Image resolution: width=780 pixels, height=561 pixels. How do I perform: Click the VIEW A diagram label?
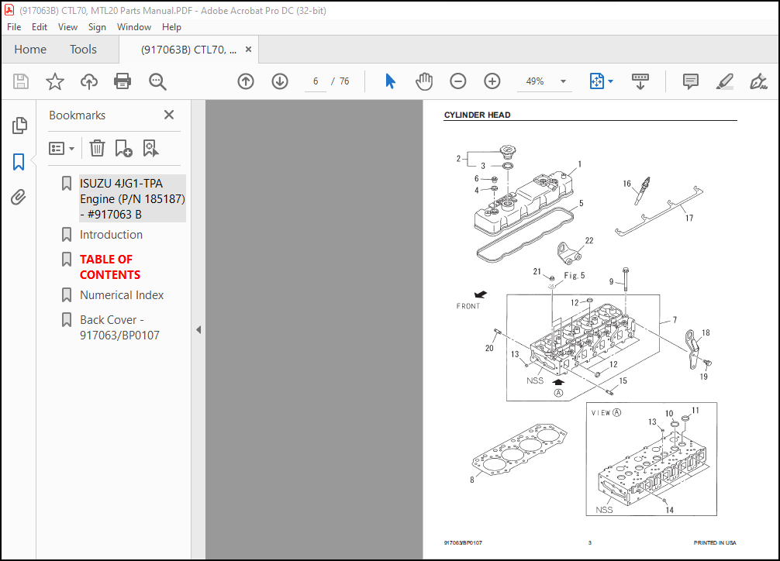(606, 412)
